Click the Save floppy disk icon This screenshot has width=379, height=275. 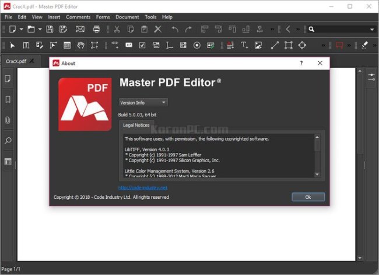tap(50, 29)
